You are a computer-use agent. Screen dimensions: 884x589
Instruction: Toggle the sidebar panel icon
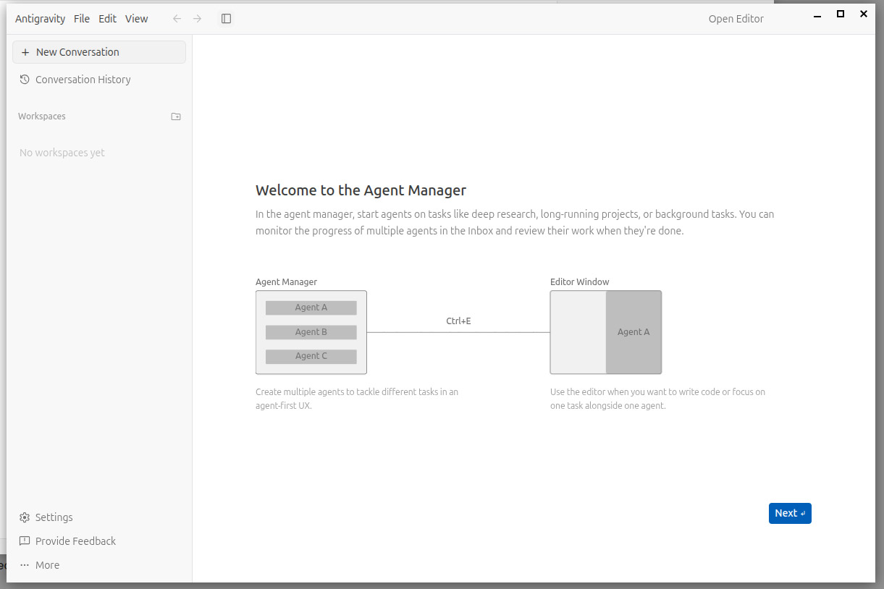(226, 19)
